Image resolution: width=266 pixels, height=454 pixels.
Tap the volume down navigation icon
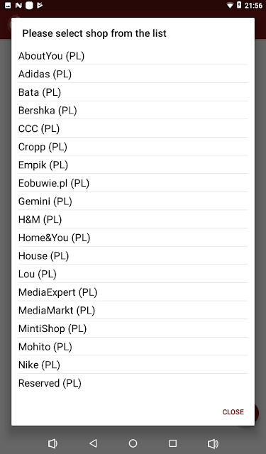pos(52,443)
